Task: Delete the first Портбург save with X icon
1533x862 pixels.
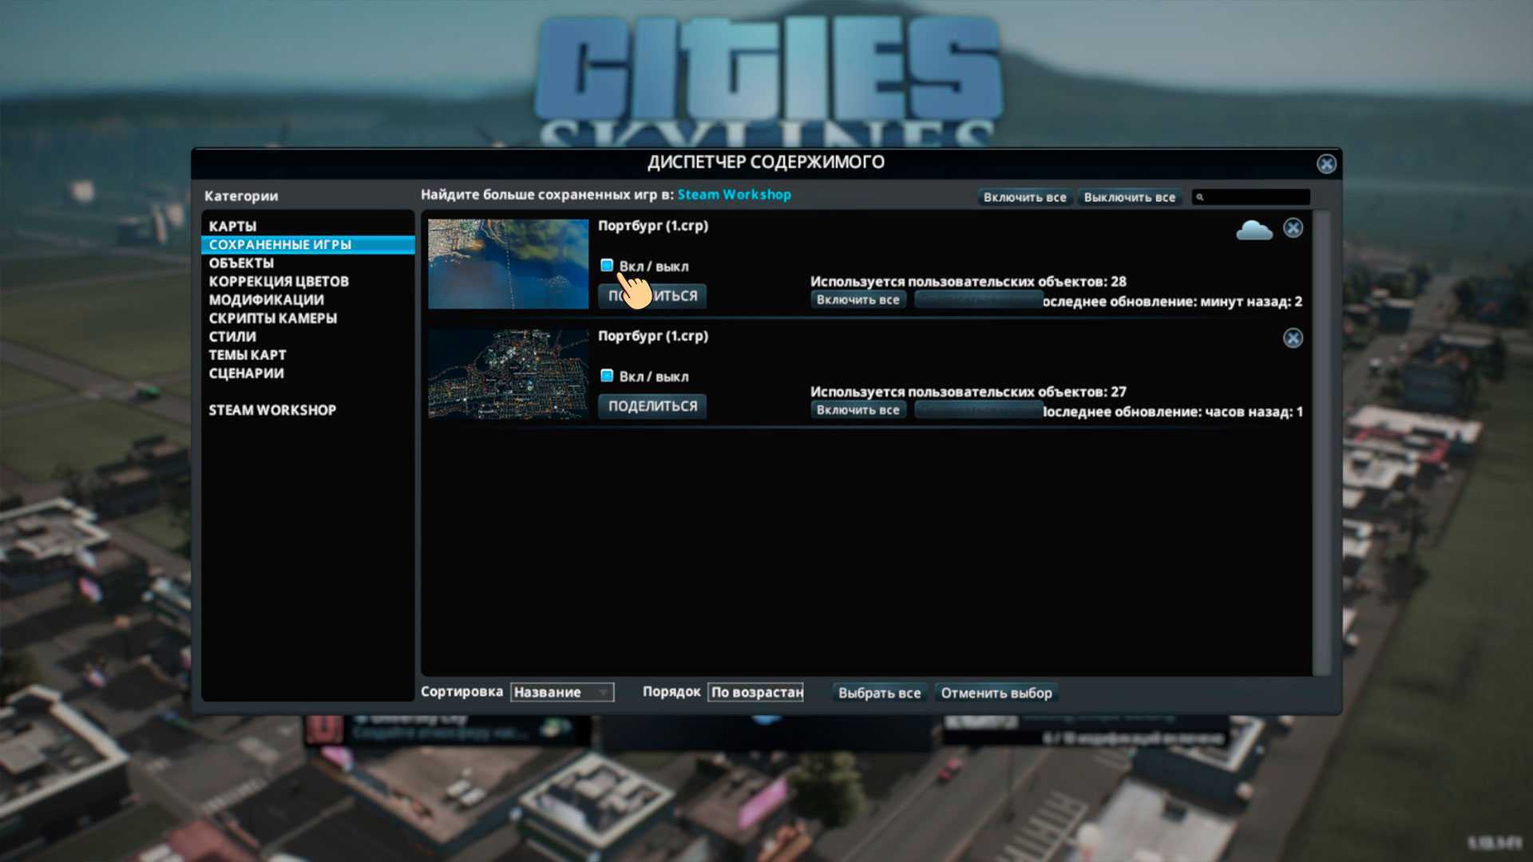Action: pyautogui.click(x=1293, y=228)
